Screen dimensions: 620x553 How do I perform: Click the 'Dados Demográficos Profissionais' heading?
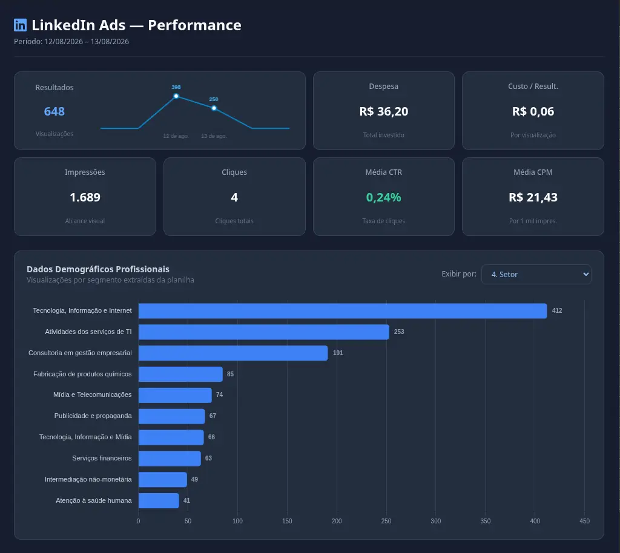pos(98,269)
